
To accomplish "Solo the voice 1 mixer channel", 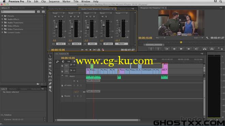I will coord(59,17).
